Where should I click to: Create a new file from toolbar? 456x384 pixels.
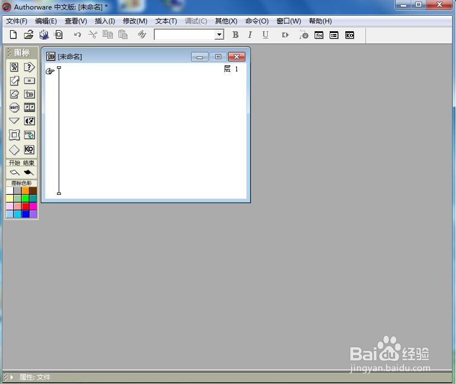coord(13,35)
